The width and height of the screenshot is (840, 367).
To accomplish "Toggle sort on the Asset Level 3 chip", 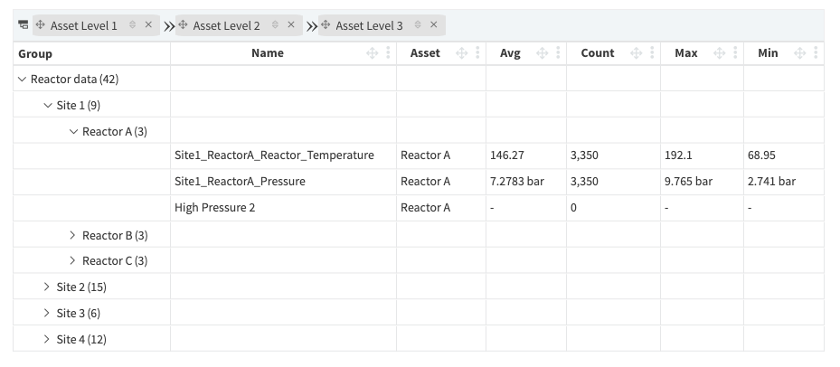I will coord(418,24).
